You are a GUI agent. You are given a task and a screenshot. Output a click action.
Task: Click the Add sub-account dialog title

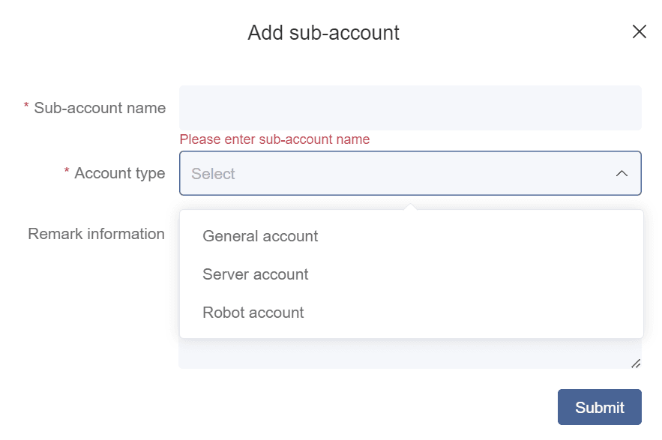[x=324, y=32]
